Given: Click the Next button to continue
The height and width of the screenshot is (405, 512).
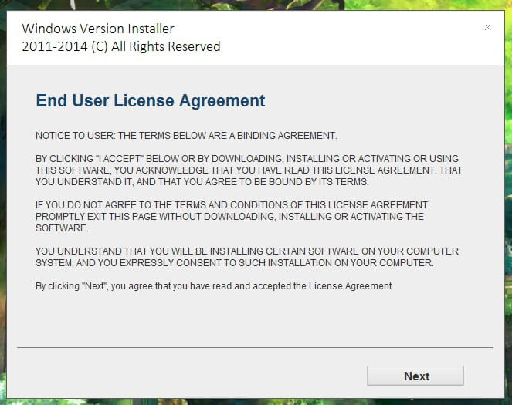Looking at the screenshot, I should point(415,376).
